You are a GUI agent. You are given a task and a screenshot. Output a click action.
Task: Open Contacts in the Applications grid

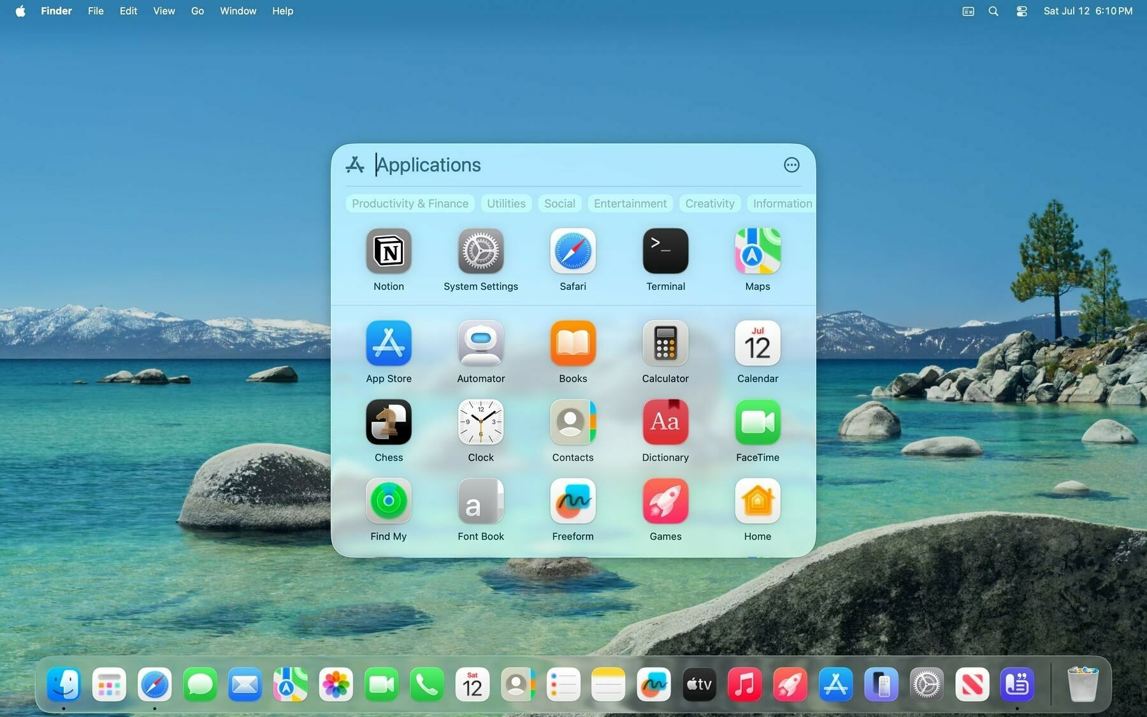573,422
